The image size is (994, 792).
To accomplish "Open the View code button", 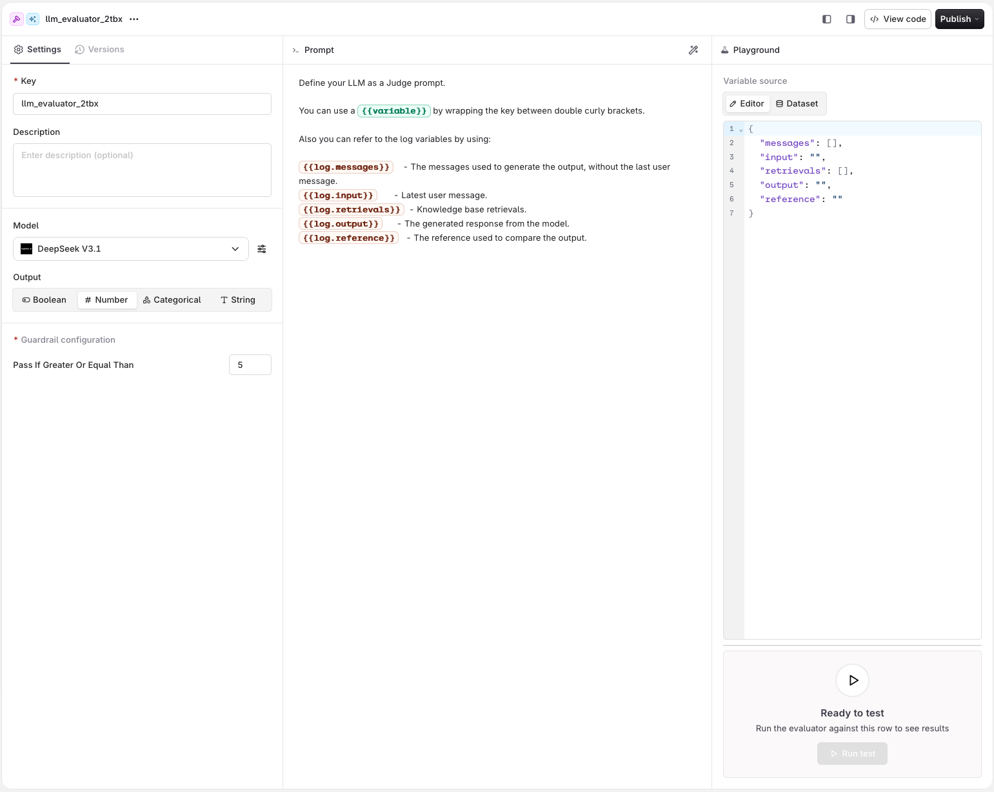I will point(898,19).
